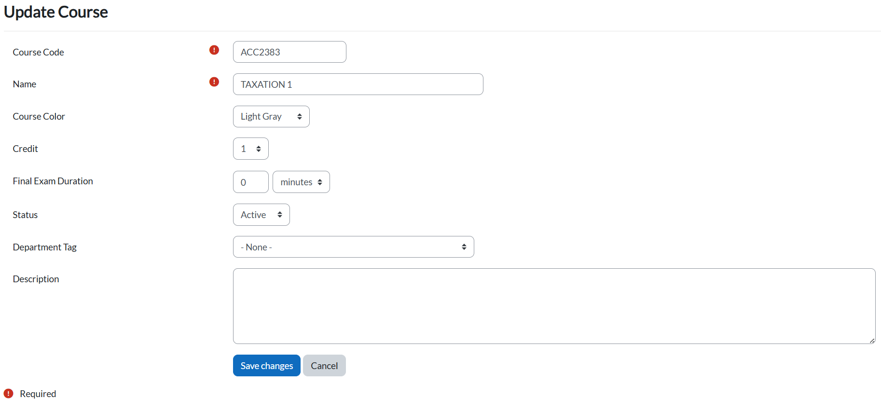Expand the Credit dropdown
Viewport: 881px width, 399px height.
[x=250, y=149]
